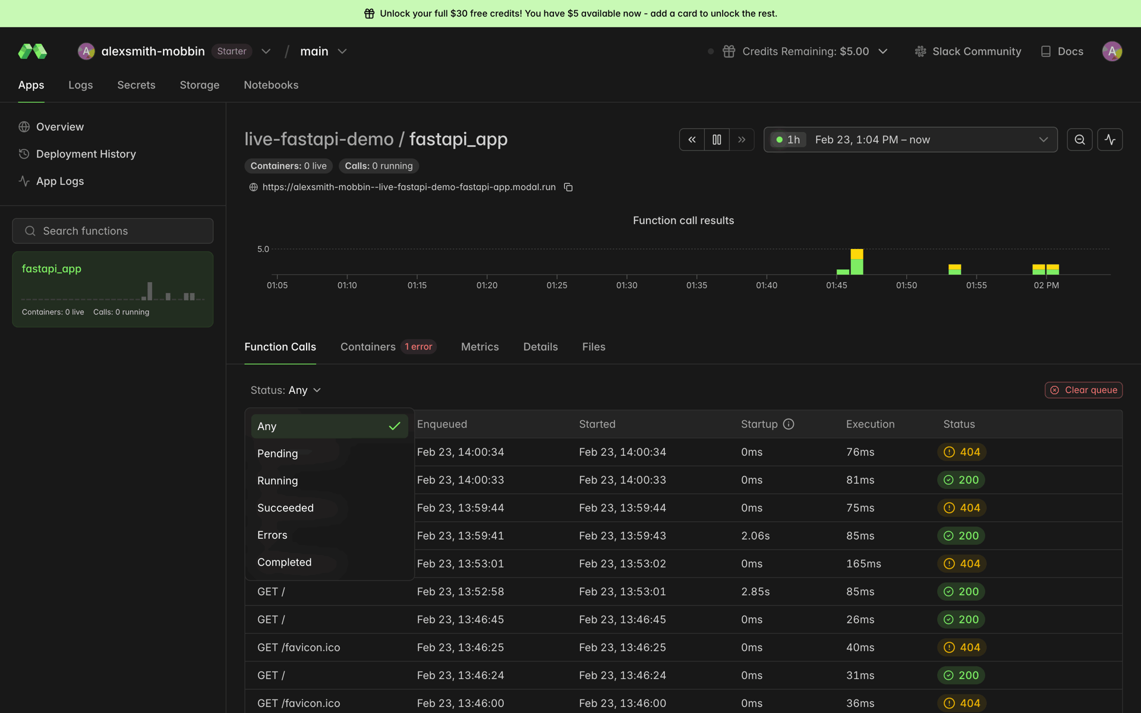Collapse the Status: Any filter dropdown
The width and height of the screenshot is (1141, 713).
tap(286, 390)
